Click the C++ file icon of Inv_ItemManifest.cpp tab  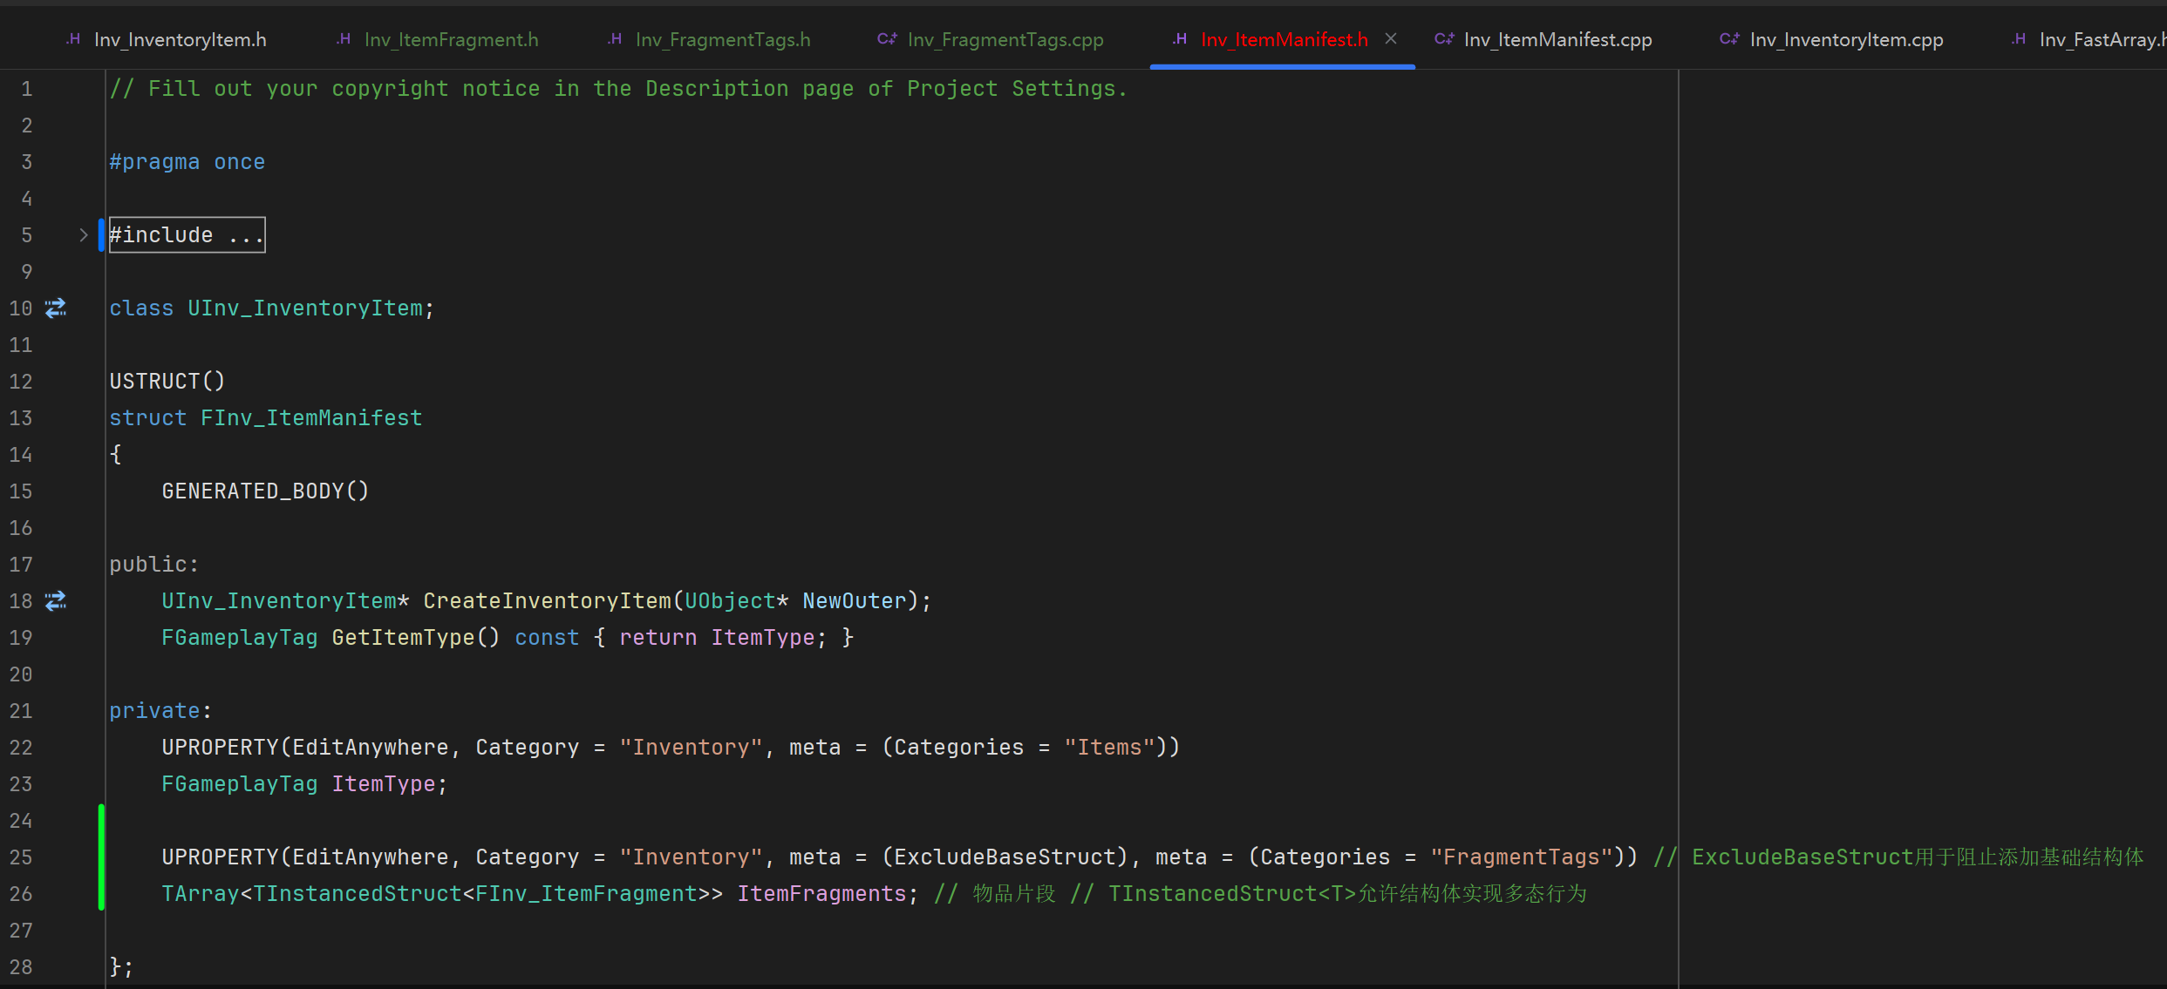coord(1444,39)
